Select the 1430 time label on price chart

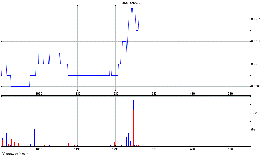tap(192, 94)
